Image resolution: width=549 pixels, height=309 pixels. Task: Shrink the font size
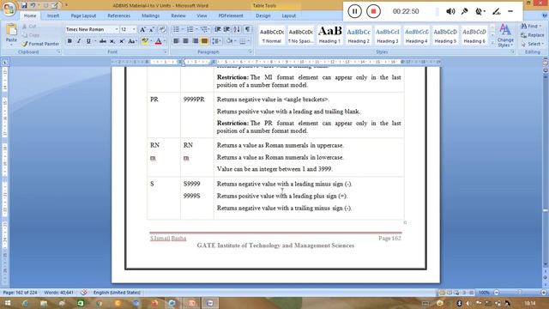[x=152, y=30]
